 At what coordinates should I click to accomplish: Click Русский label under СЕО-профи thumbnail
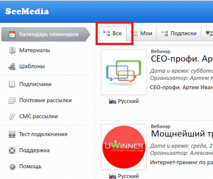(128, 101)
